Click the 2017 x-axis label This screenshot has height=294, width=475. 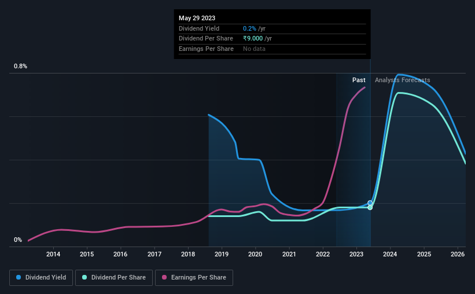click(x=154, y=254)
